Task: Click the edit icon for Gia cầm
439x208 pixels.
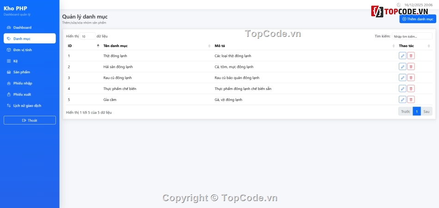Action: pos(402,100)
